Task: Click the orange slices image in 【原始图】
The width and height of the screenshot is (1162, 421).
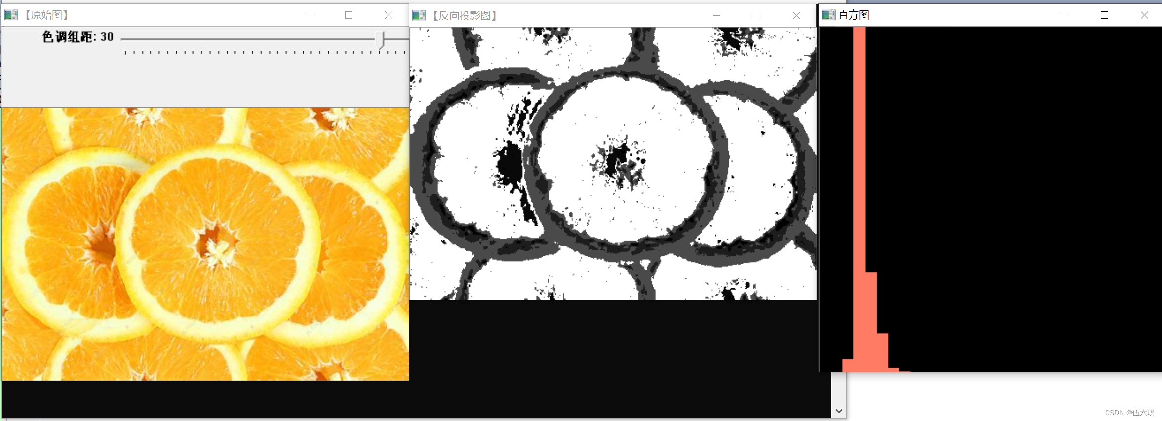Action: tap(206, 244)
